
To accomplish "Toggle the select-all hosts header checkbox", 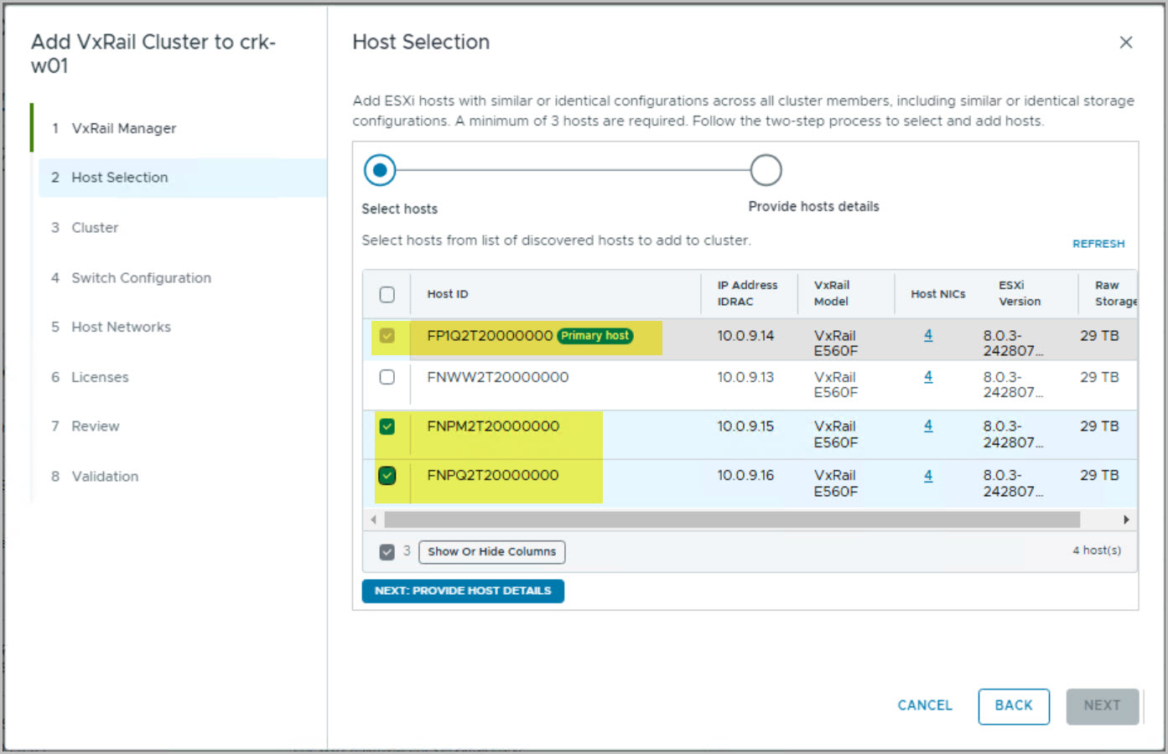I will 387,295.
